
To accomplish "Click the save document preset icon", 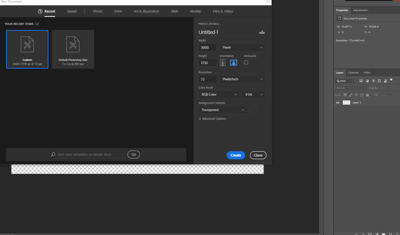I will click(x=261, y=32).
